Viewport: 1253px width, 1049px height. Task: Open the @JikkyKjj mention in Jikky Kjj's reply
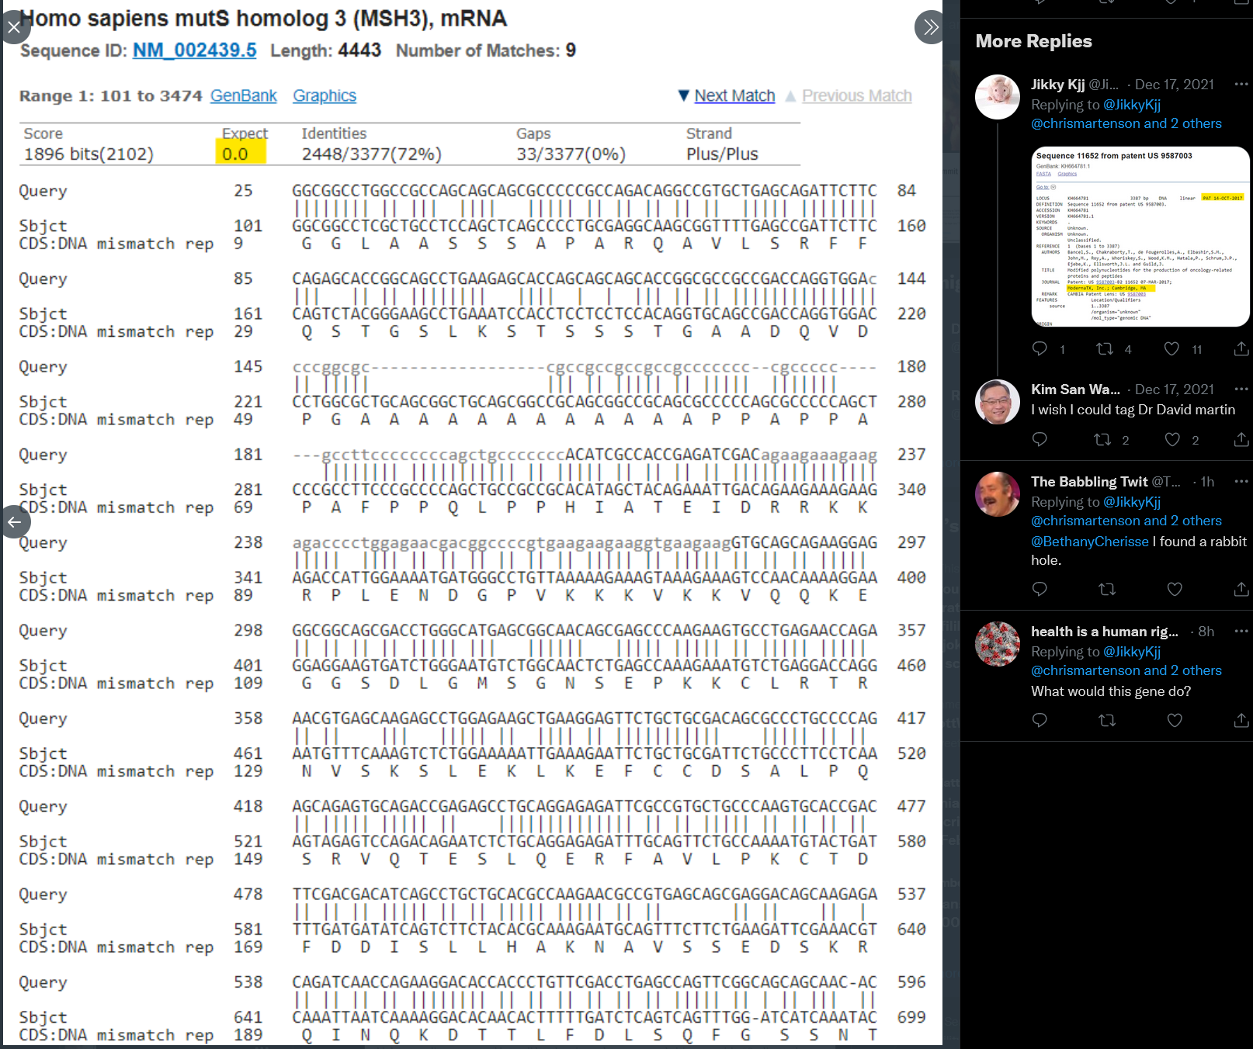pos(1132,105)
